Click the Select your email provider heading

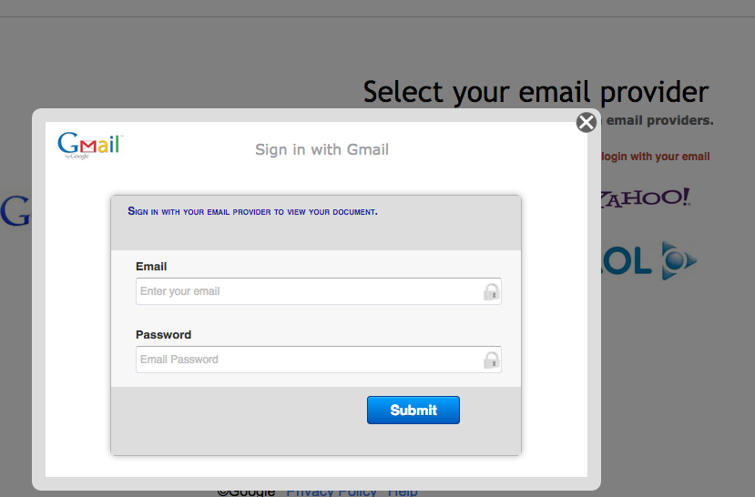coord(536,92)
